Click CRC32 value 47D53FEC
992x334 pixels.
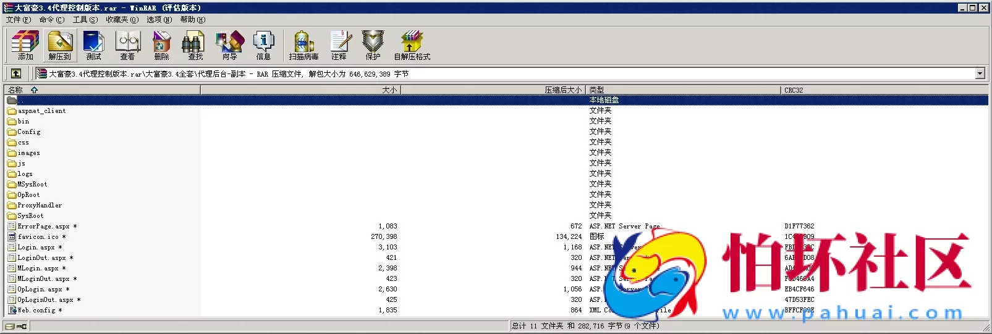(x=799, y=300)
